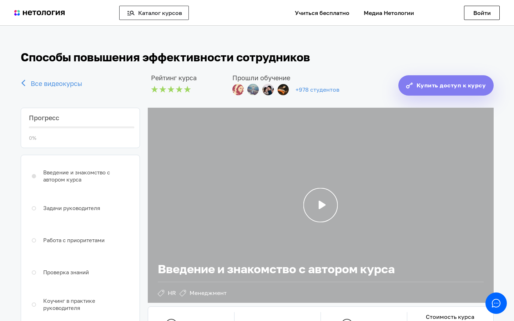Click the Менеджмент tag icon
Image resolution: width=514 pixels, height=321 pixels.
tap(183, 293)
